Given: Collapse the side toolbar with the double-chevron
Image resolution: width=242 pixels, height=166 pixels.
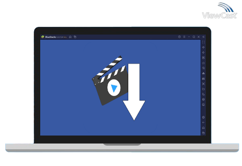Looking at the screenshot, I should [203, 37].
